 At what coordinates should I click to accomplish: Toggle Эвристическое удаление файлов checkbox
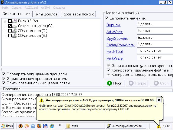coord(108,66)
